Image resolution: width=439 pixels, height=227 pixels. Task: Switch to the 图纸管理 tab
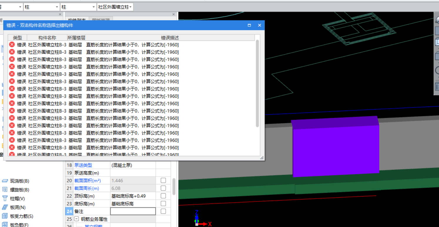click(101, 20)
